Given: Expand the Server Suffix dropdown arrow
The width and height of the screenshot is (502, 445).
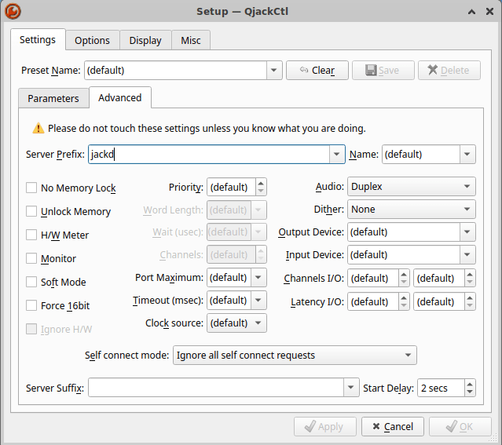Looking at the screenshot, I should pyautogui.click(x=351, y=388).
